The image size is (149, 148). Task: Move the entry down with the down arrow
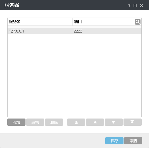coord(114,122)
